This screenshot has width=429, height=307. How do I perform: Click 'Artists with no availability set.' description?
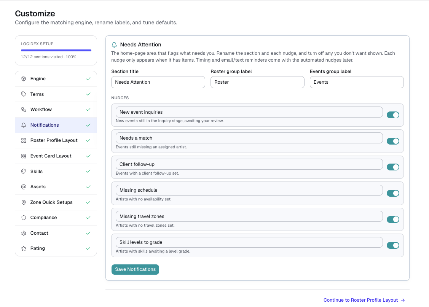144,199
